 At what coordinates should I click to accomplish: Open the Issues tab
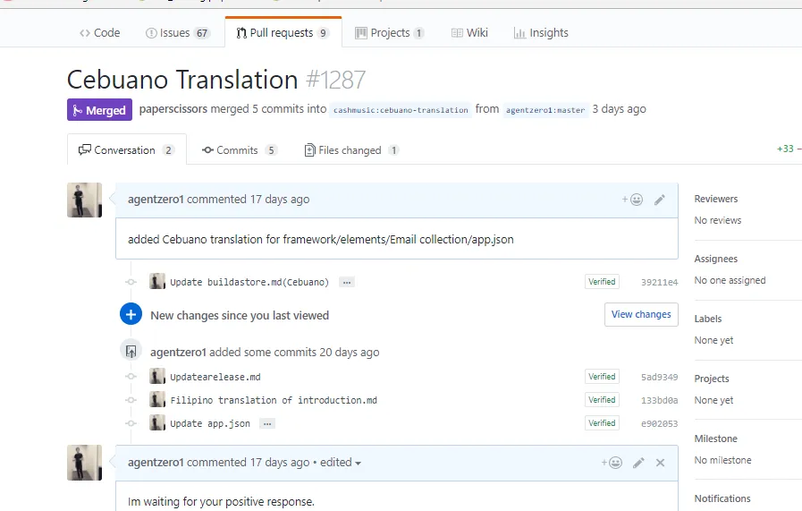point(178,33)
